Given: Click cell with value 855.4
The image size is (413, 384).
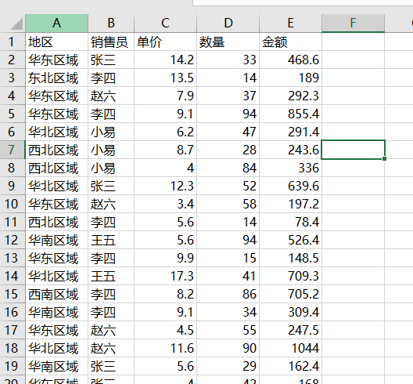Looking at the screenshot, I should point(290,114).
